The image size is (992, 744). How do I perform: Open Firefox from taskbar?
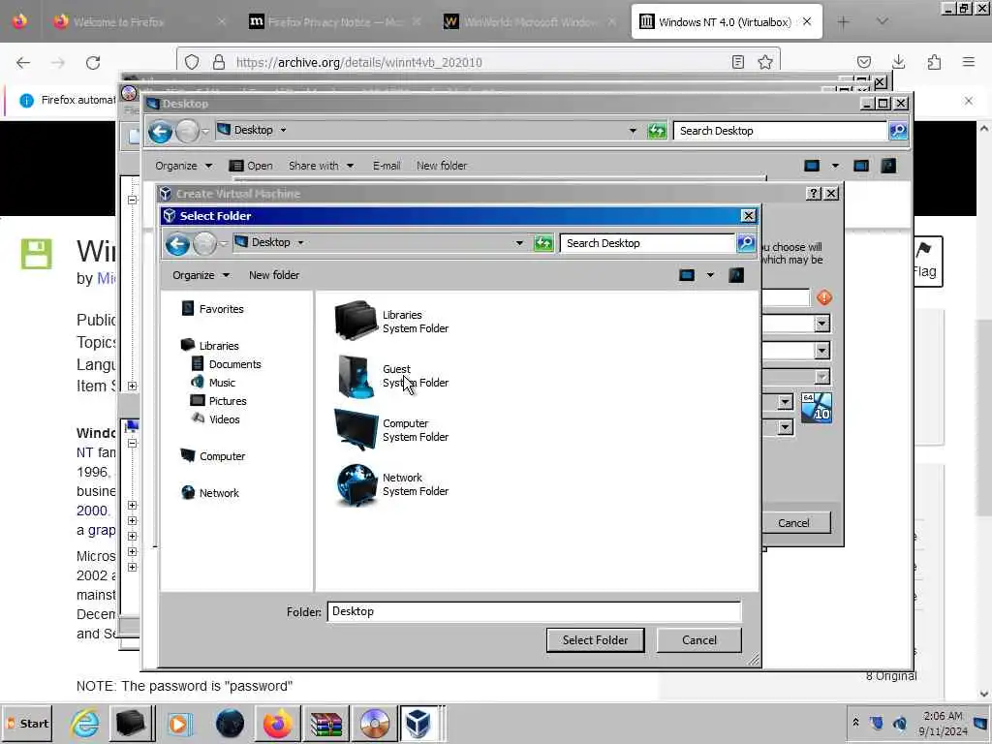click(277, 724)
